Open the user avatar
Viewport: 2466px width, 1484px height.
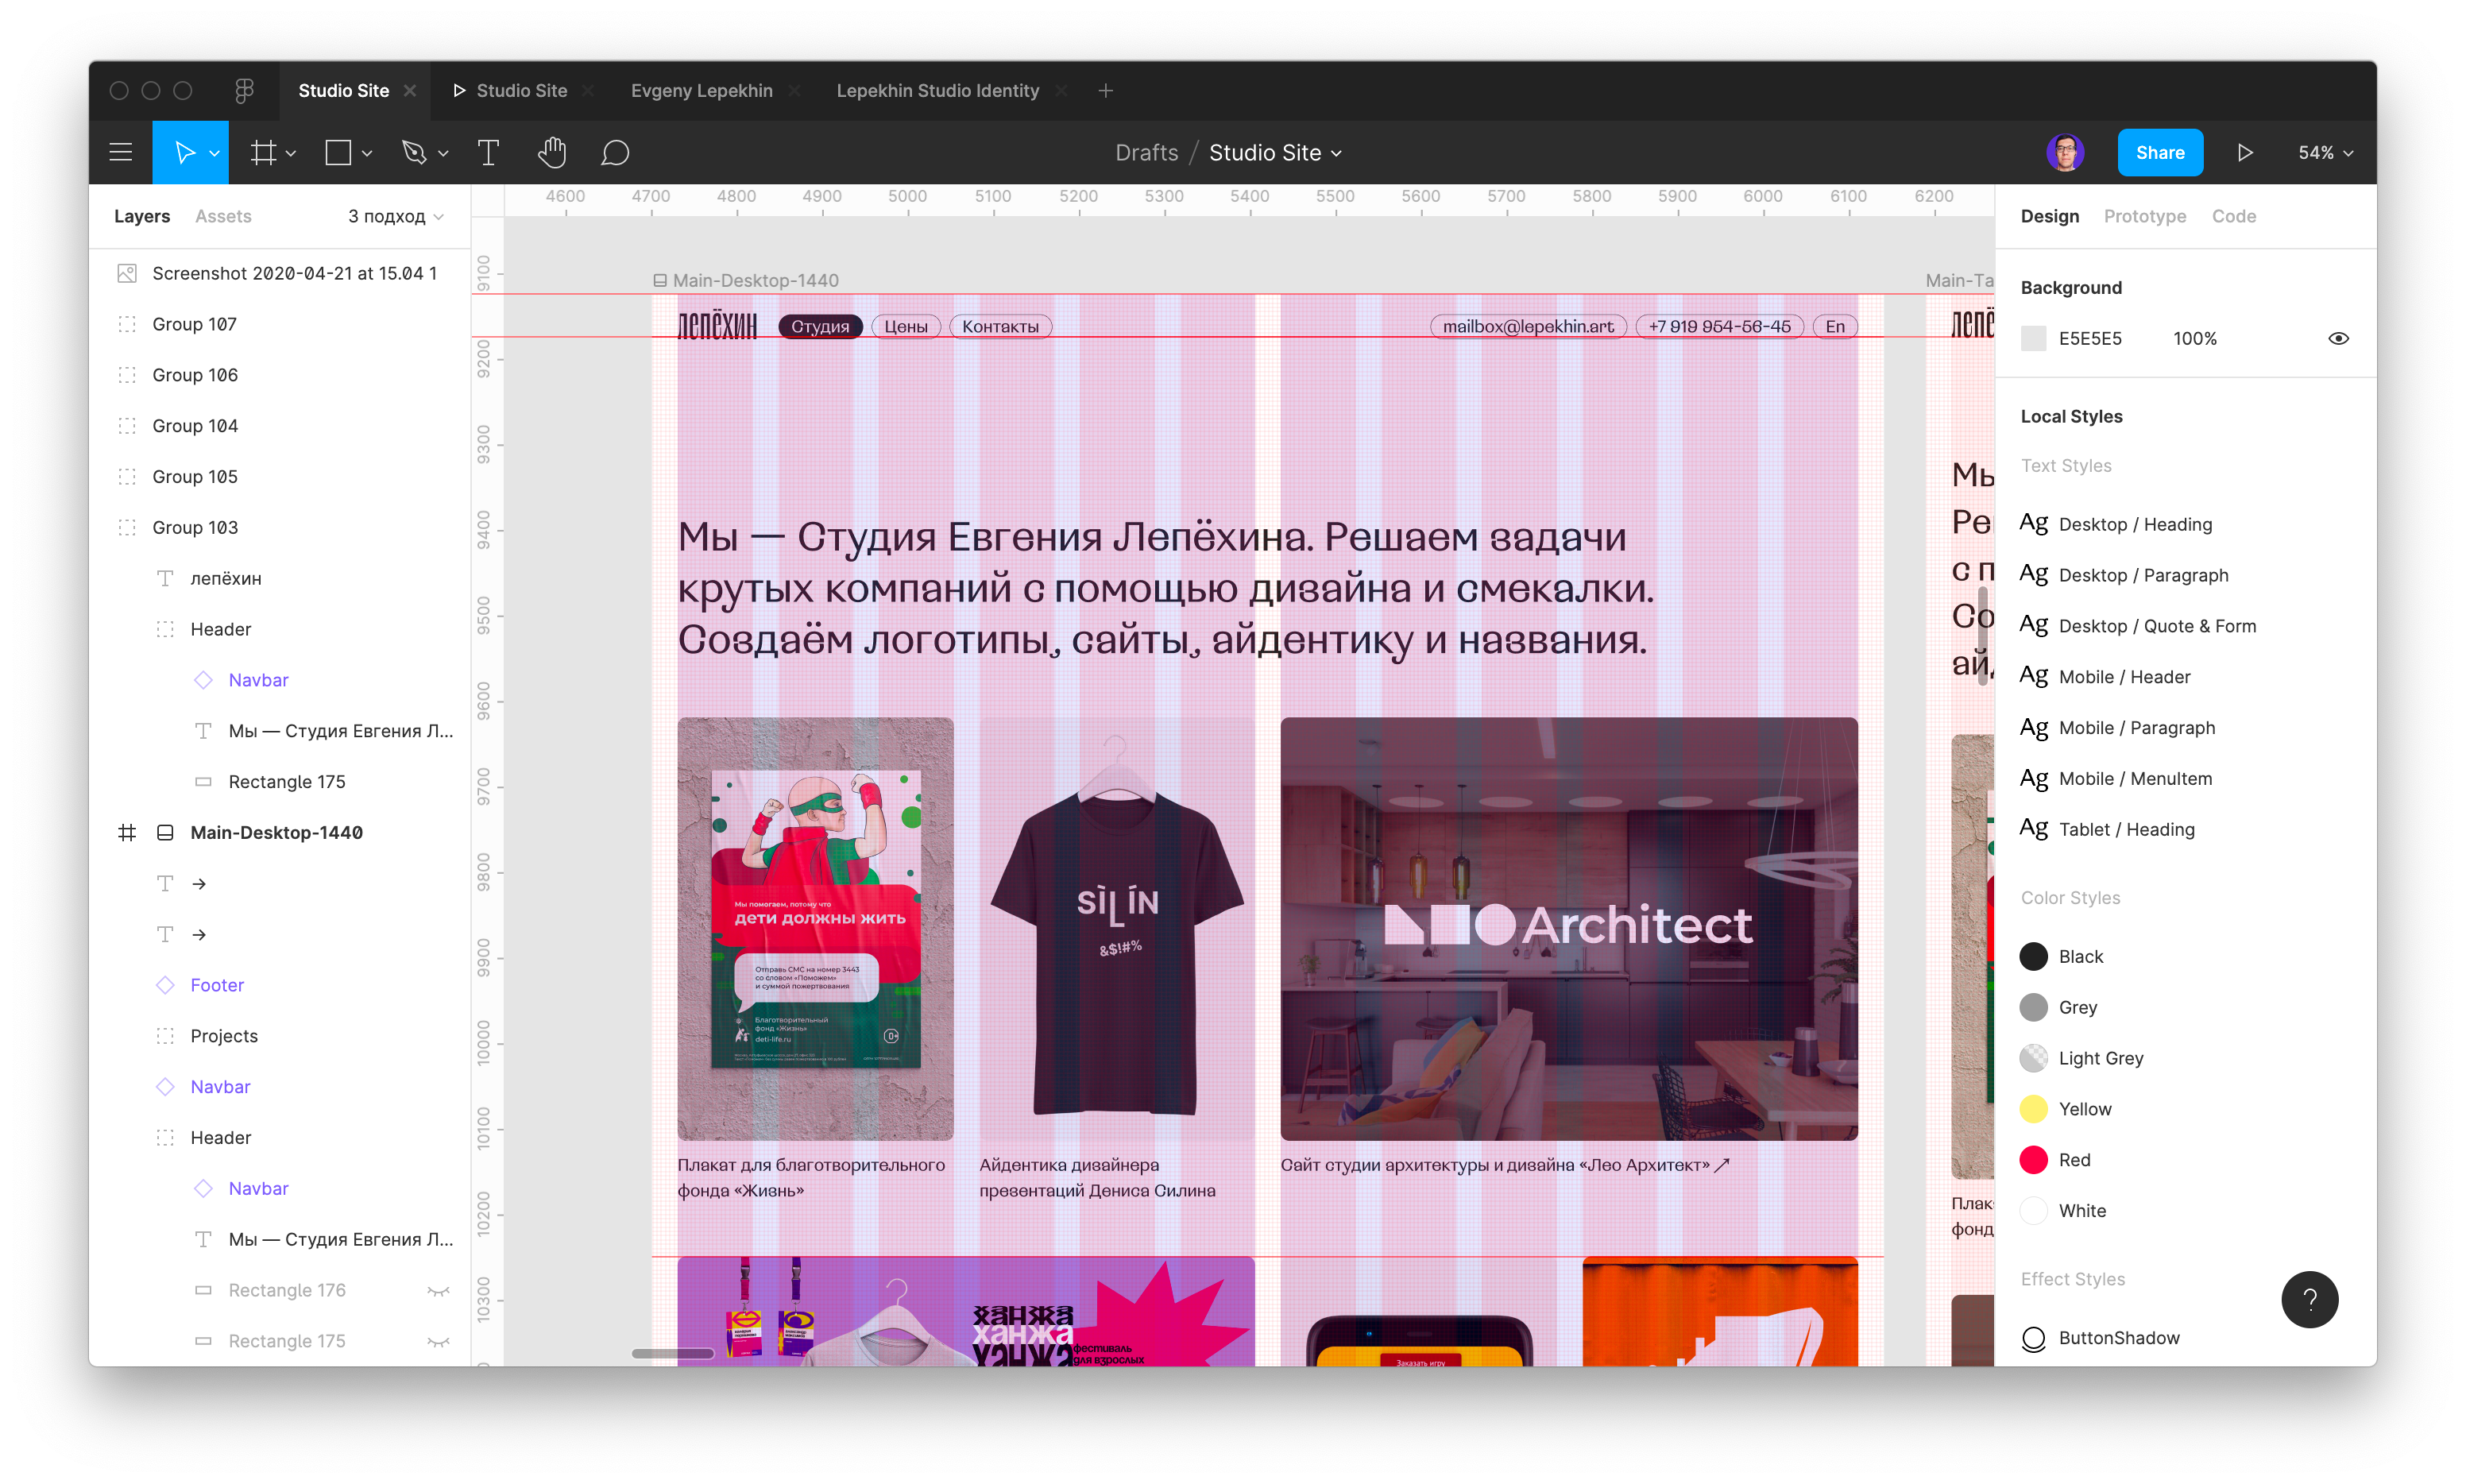[2065, 152]
